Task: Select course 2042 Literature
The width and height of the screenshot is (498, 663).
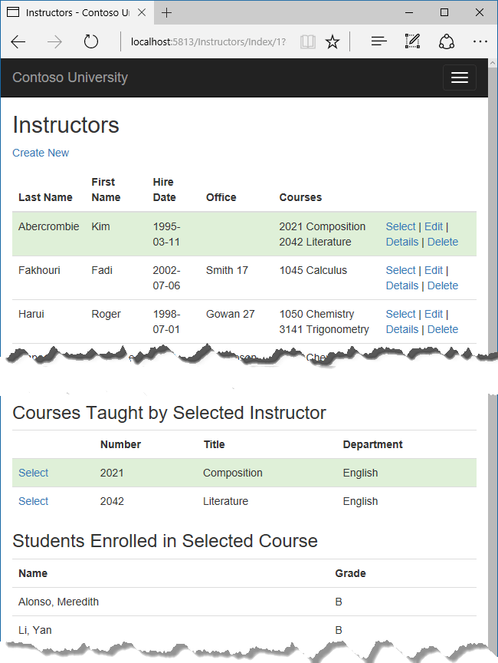Action: tap(33, 501)
